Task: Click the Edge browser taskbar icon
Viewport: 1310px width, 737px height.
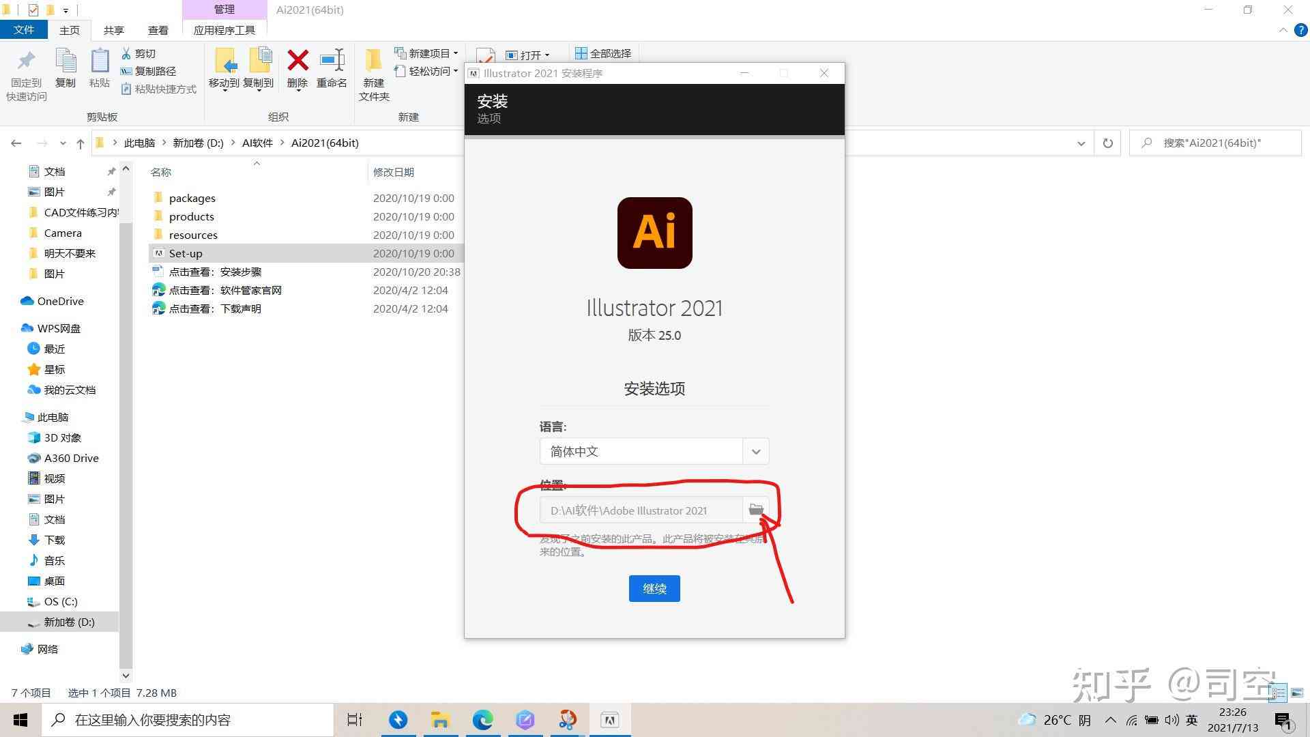Action: click(x=482, y=719)
